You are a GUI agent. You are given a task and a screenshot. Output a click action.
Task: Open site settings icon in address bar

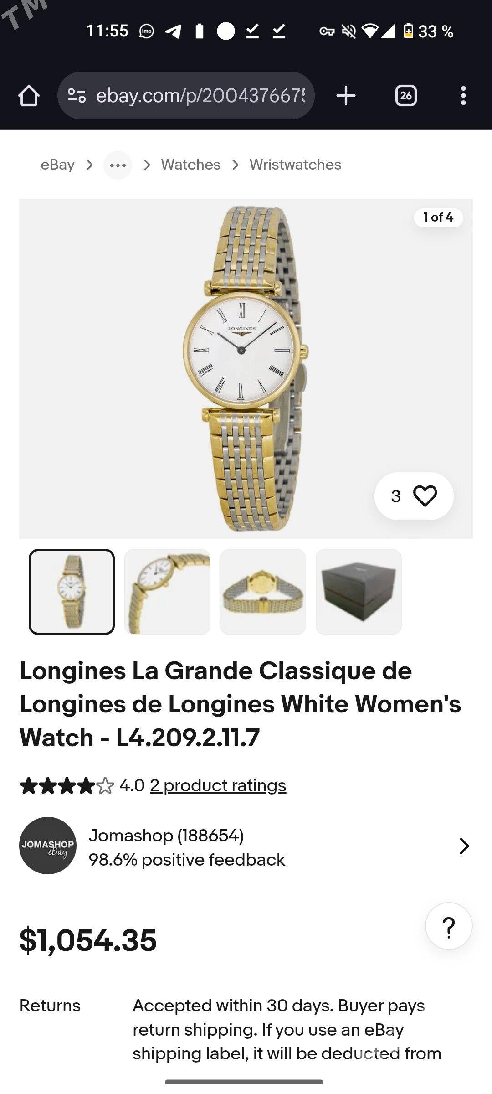click(x=77, y=96)
